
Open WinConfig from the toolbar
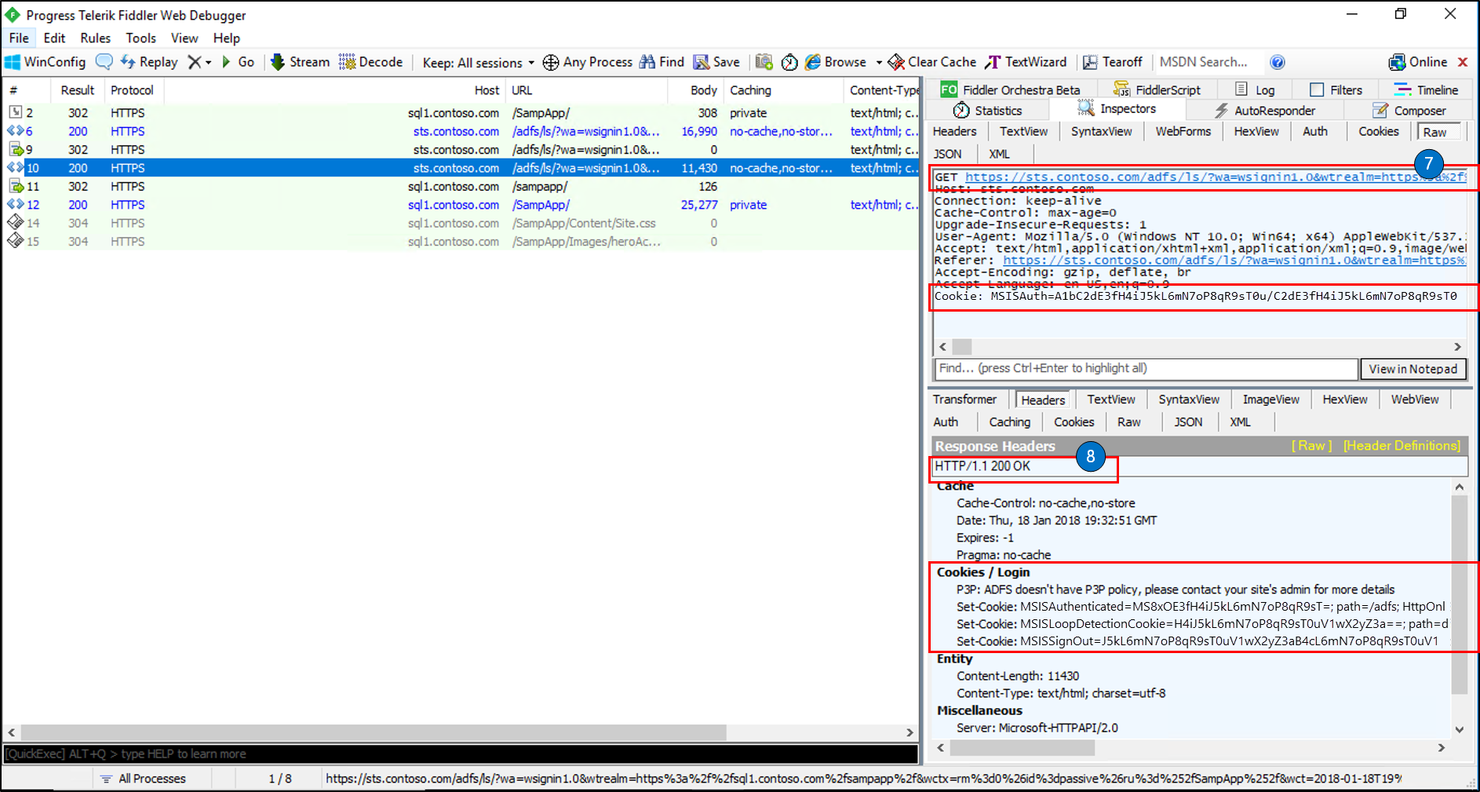pos(45,62)
